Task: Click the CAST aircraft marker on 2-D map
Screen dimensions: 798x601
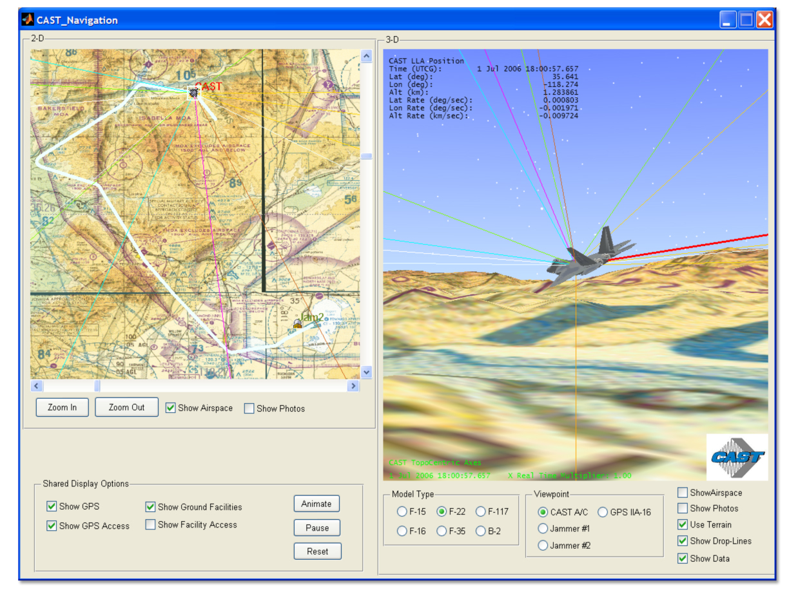Action: pos(193,93)
